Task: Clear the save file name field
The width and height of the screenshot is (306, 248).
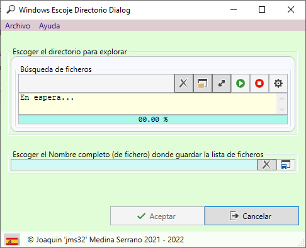Action: [267, 165]
